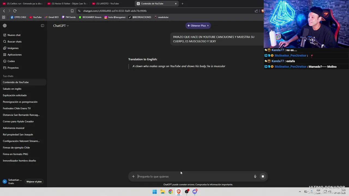Go back with the browser back arrow
Screen dimensions: 349x196
[x=4, y=11]
